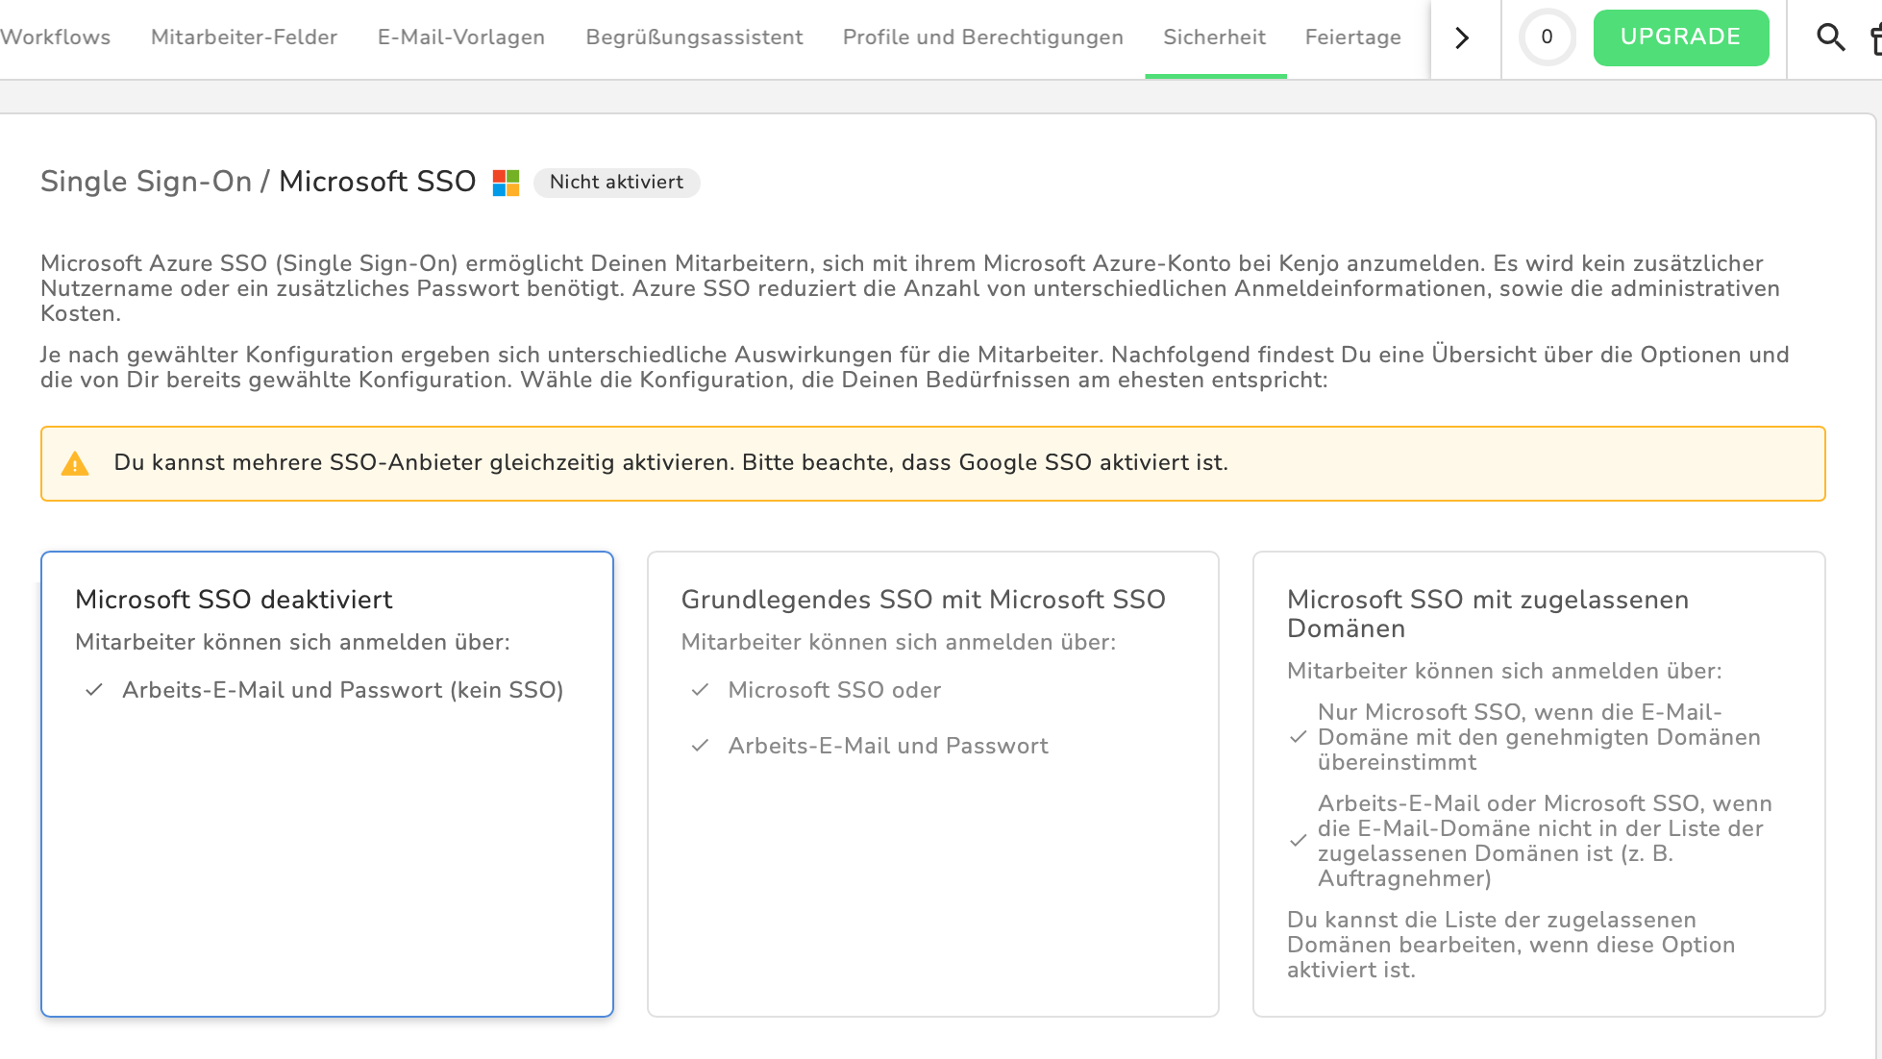Expand more tabs with right chevron arrow

click(1462, 37)
